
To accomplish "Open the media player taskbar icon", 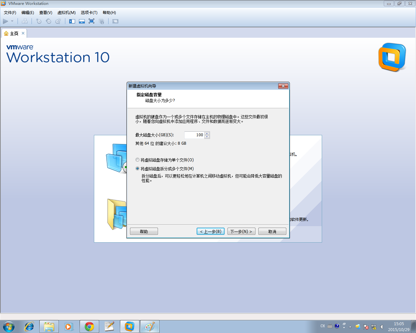I will [69, 326].
